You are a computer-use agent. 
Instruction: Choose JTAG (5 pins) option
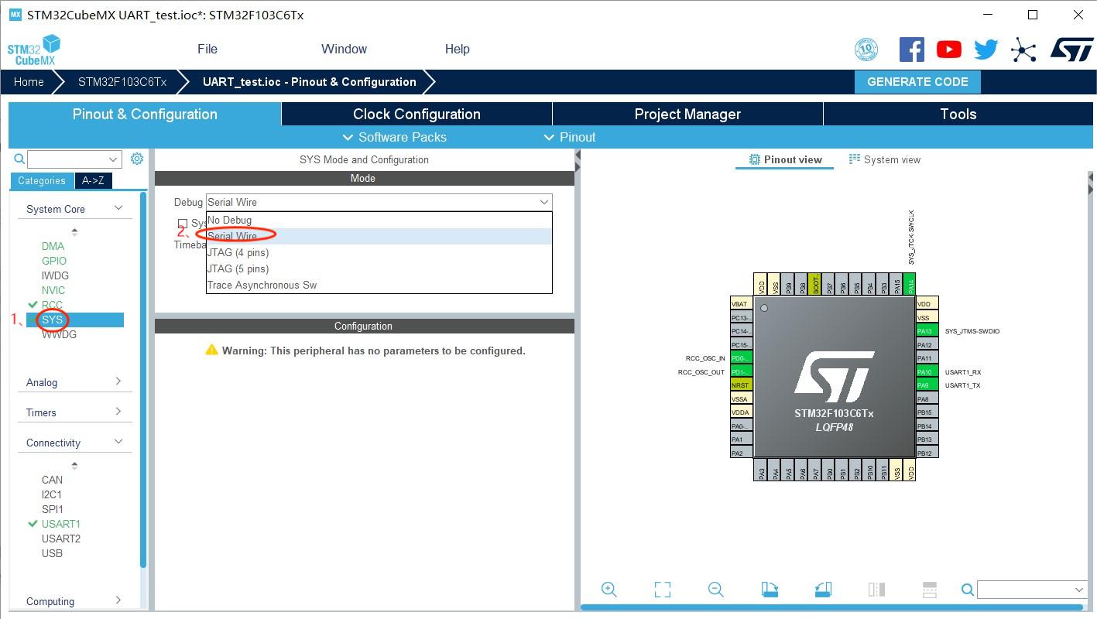tap(379, 268)
